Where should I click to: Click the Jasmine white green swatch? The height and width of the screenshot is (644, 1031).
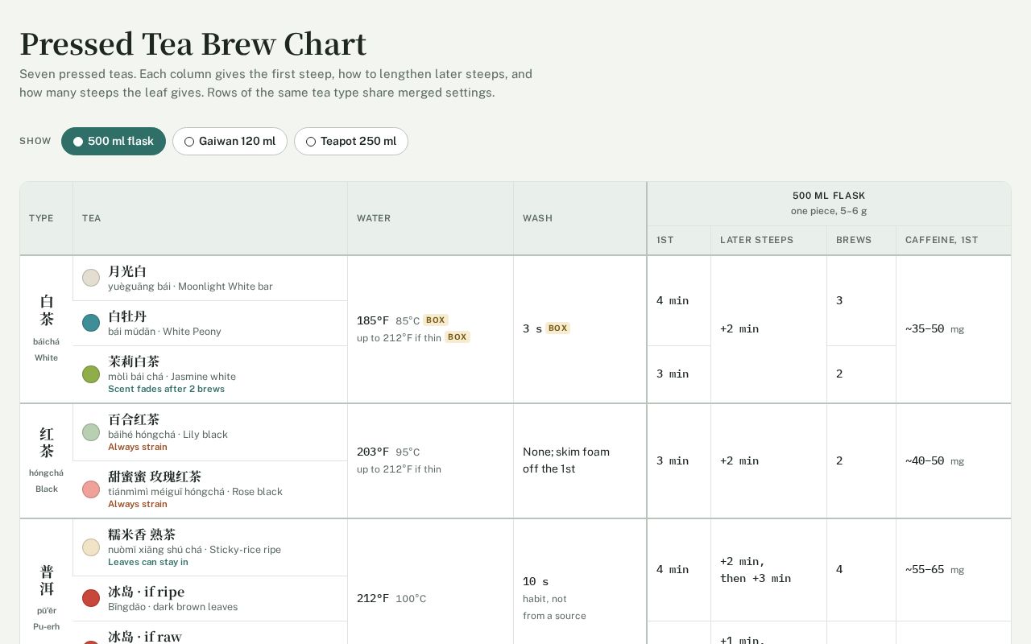click(91, 374)
